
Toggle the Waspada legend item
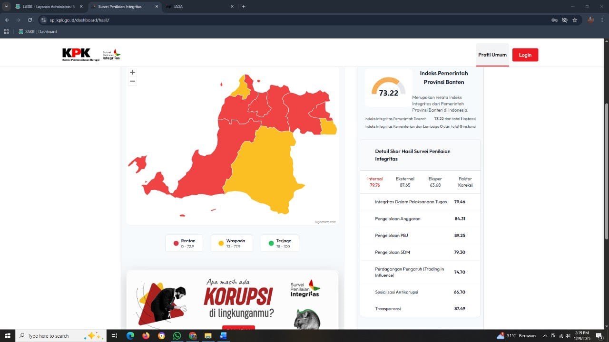pyautogui.click(x=232, y=243)
